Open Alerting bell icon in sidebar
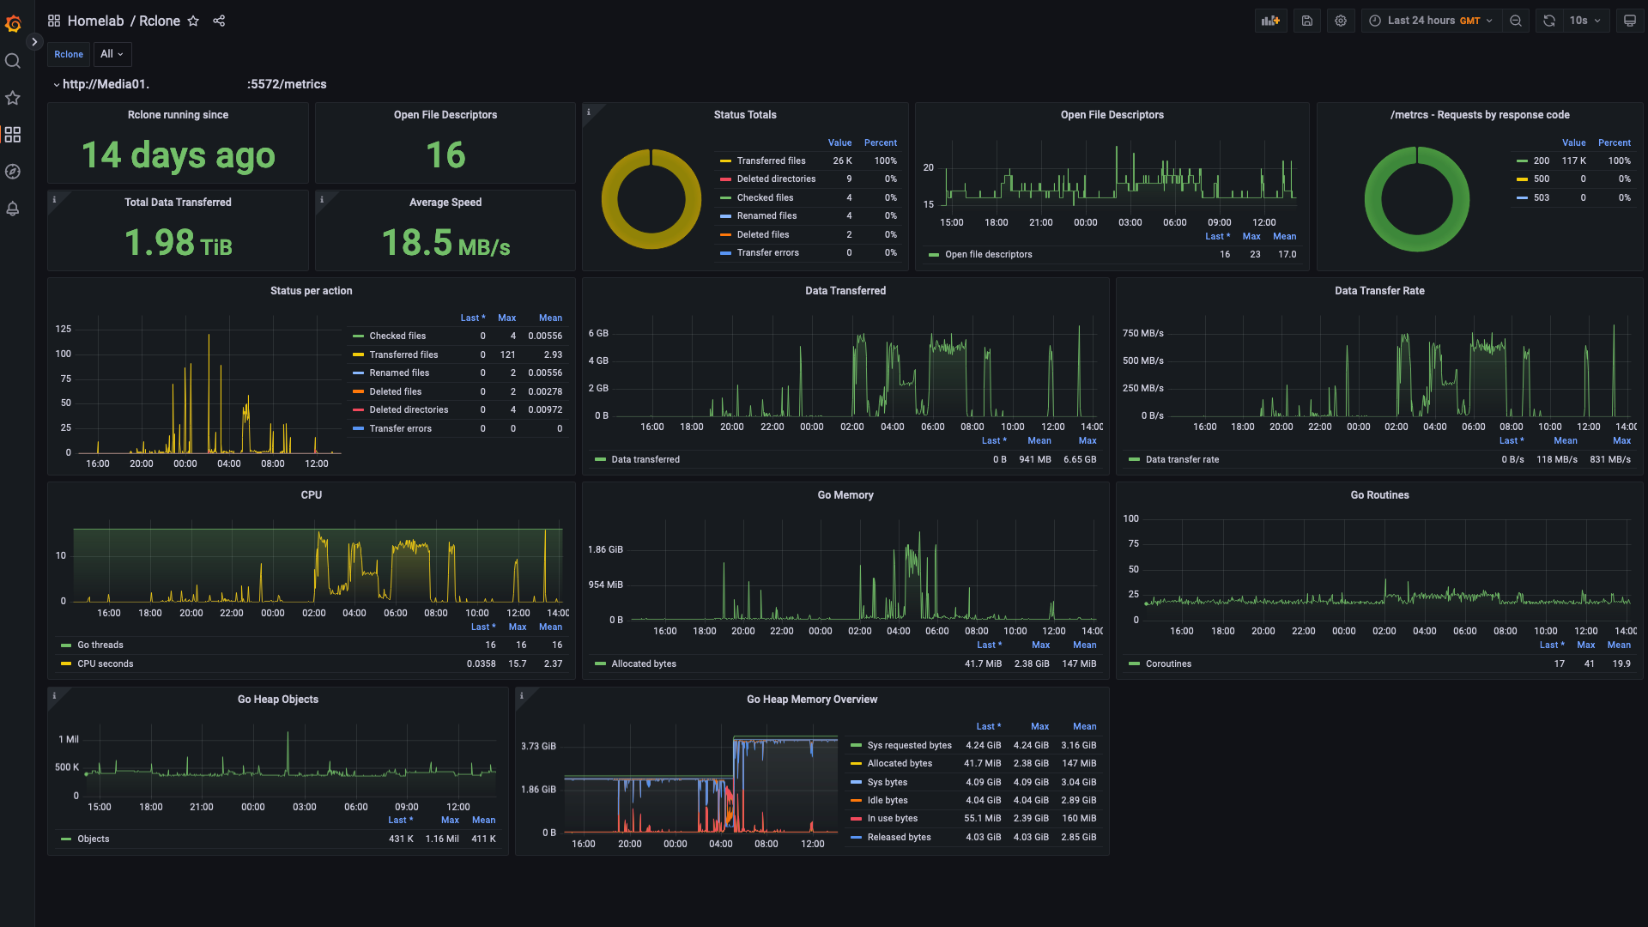This screenshot has height=927, width=1648. pyautogui.click(x=13, y=209)
